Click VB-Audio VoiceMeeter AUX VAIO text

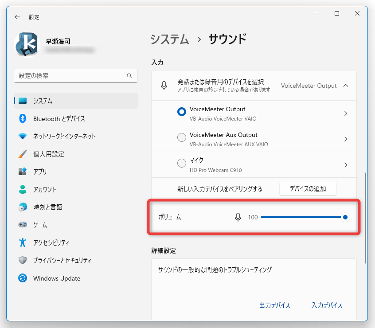(x=229, y=144)
